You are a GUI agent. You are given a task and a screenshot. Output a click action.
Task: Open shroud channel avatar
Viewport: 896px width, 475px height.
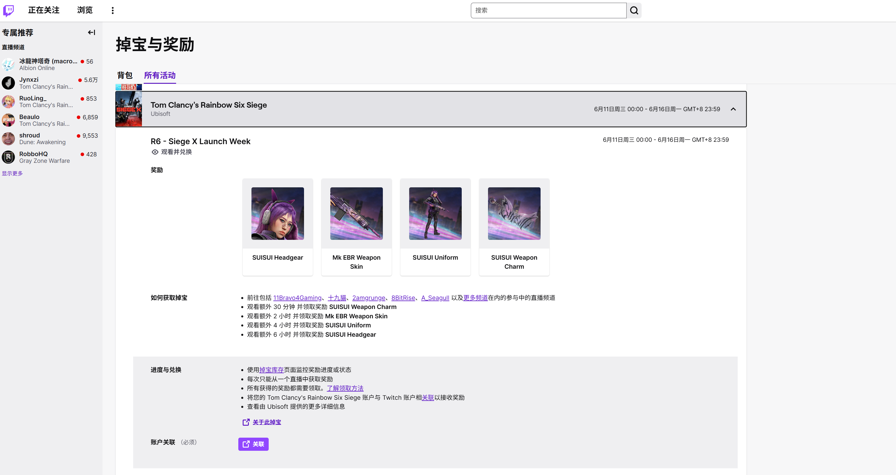(x=8, y=139)
